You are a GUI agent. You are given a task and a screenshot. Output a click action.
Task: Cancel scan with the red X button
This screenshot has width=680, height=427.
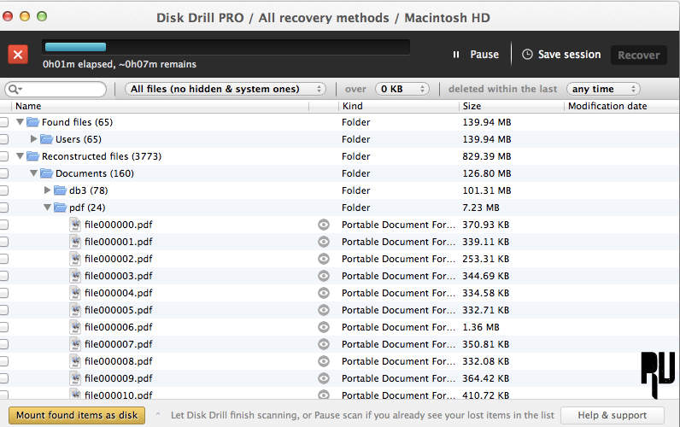click(18, 55)
